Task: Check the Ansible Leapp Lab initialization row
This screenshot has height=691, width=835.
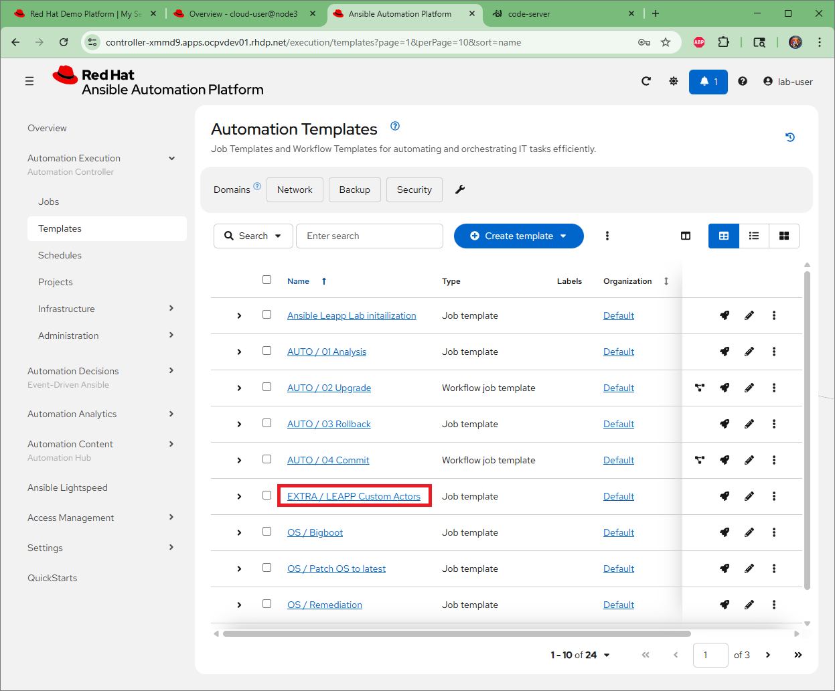Action: point(267,315)
